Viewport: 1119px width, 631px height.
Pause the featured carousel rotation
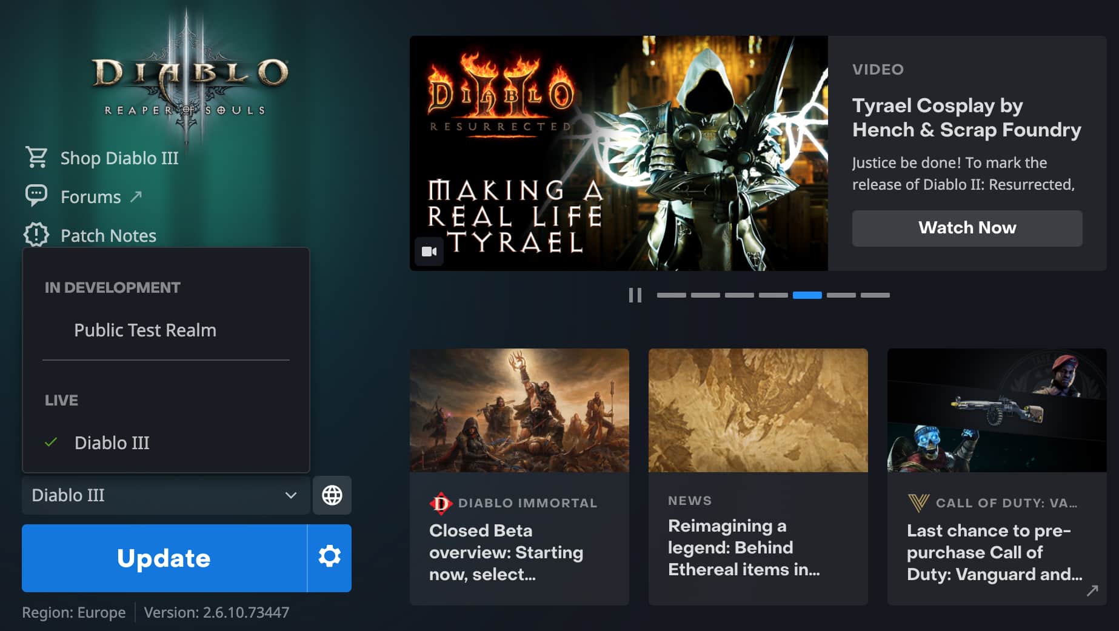[635, 295]
